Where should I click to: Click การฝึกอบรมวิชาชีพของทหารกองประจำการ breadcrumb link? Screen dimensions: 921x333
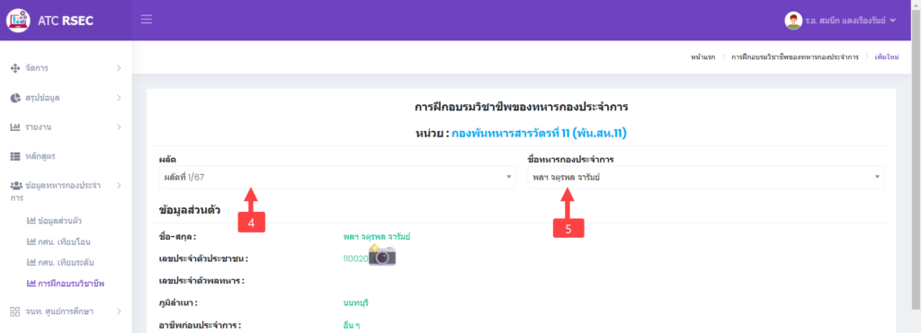pos(795,57)
